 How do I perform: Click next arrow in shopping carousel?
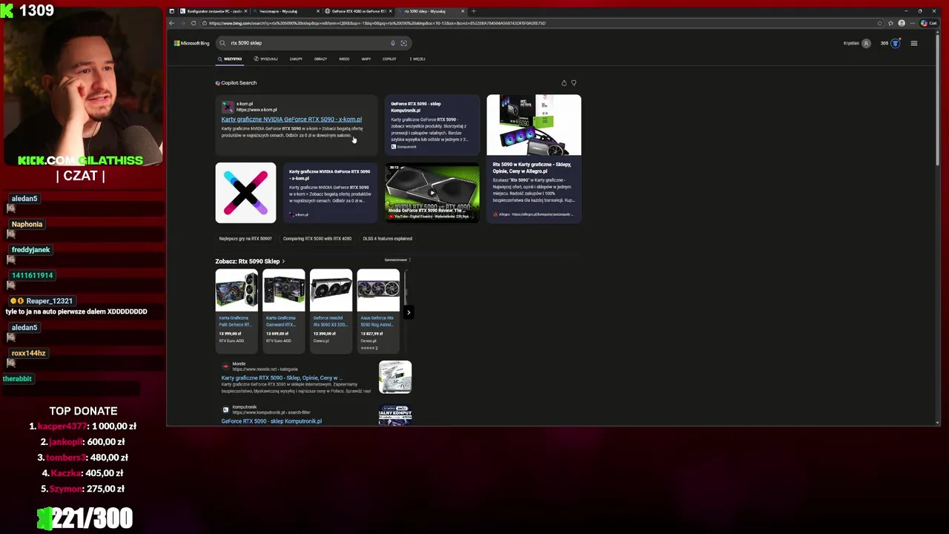pyautogui.click(x=409, y=312)
